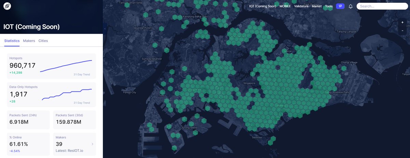Open IOT (Coming Soon) in top navigation
410x158 pixels.
[263, 6]
